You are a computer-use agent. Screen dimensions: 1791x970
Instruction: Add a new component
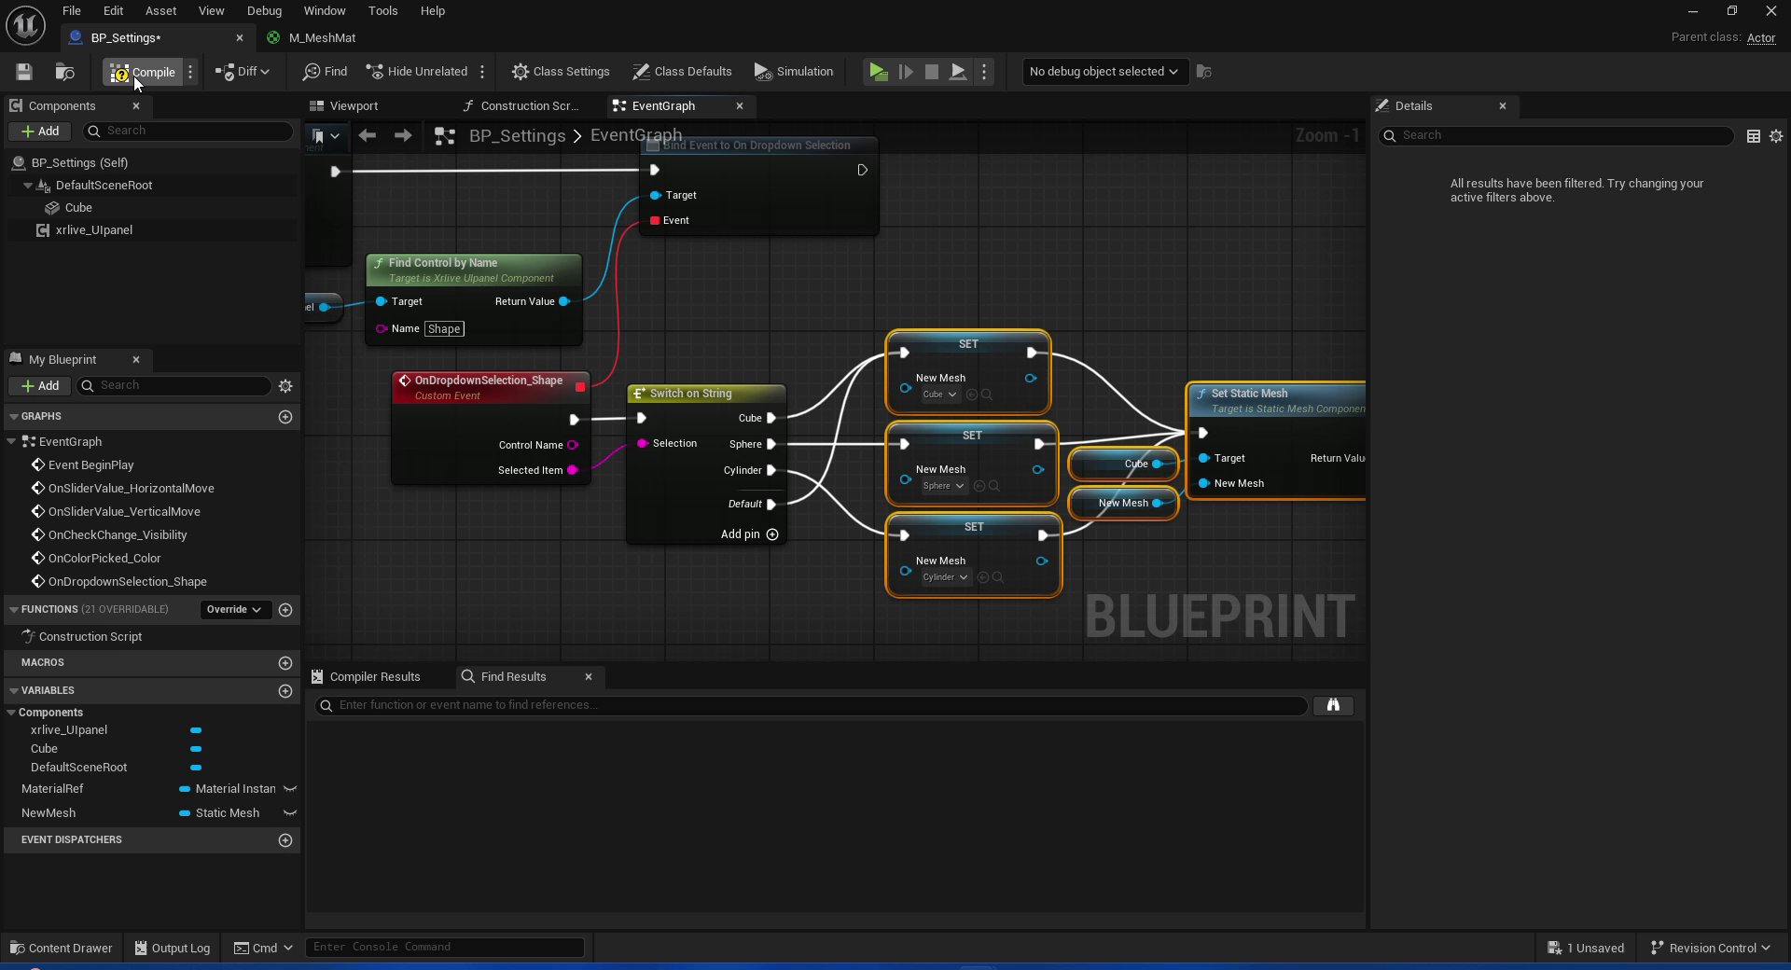coord(40,132)
